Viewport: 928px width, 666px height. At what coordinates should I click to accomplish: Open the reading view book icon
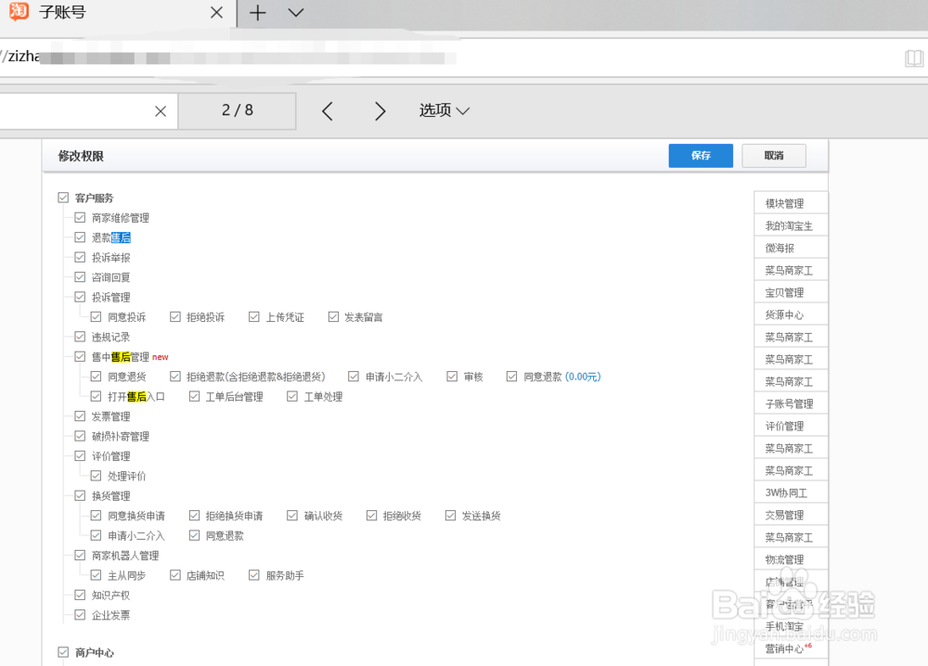(x=914, y=58)
